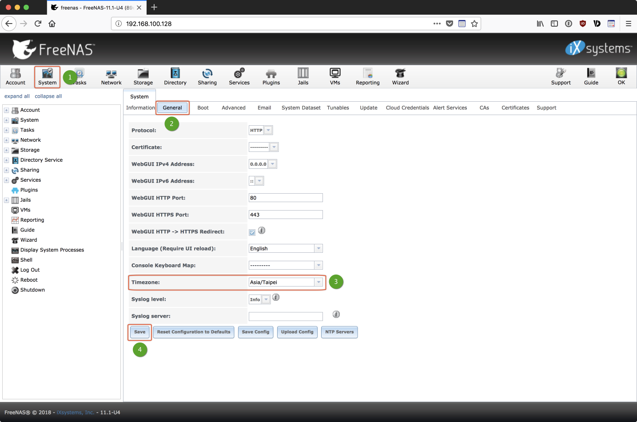Open Services from the top toolbar
Screen dimensions: 637x422
click(239, 76)
